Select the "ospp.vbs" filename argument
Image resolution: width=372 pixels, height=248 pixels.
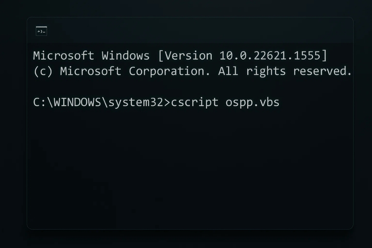(x=253, y=103)
